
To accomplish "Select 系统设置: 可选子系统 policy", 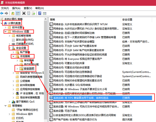I will click(x=65, y=111).
